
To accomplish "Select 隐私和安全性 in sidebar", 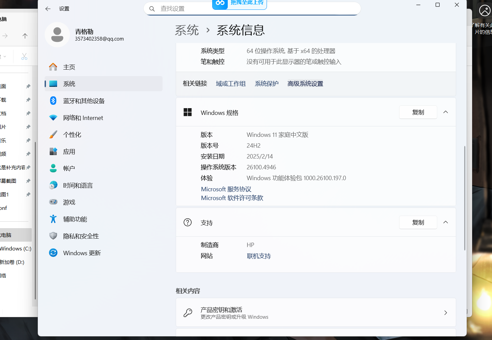I will pos(103,236).
